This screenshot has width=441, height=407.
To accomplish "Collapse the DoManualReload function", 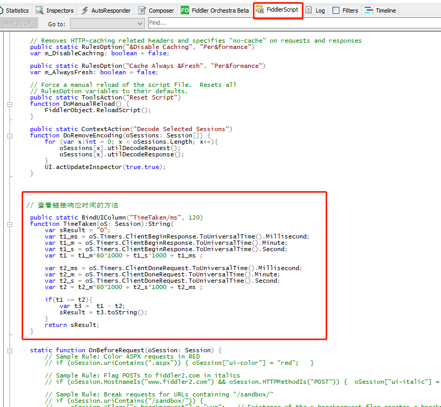I will tap(10, 104).
